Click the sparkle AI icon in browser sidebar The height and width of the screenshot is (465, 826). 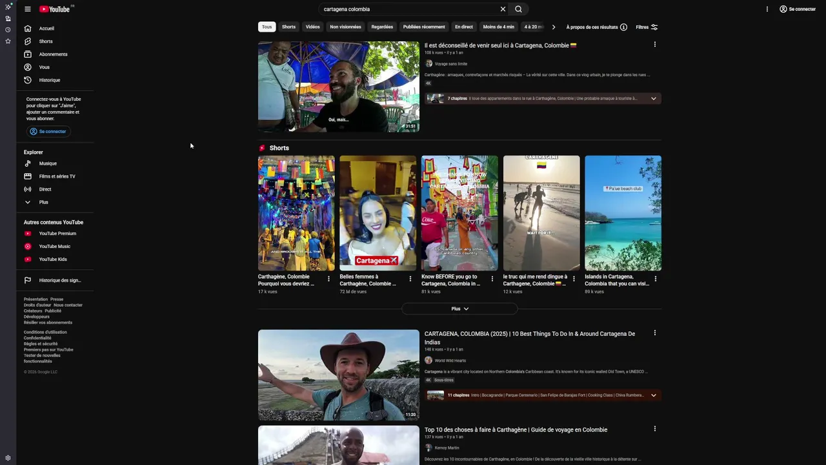tap(8, 6)
